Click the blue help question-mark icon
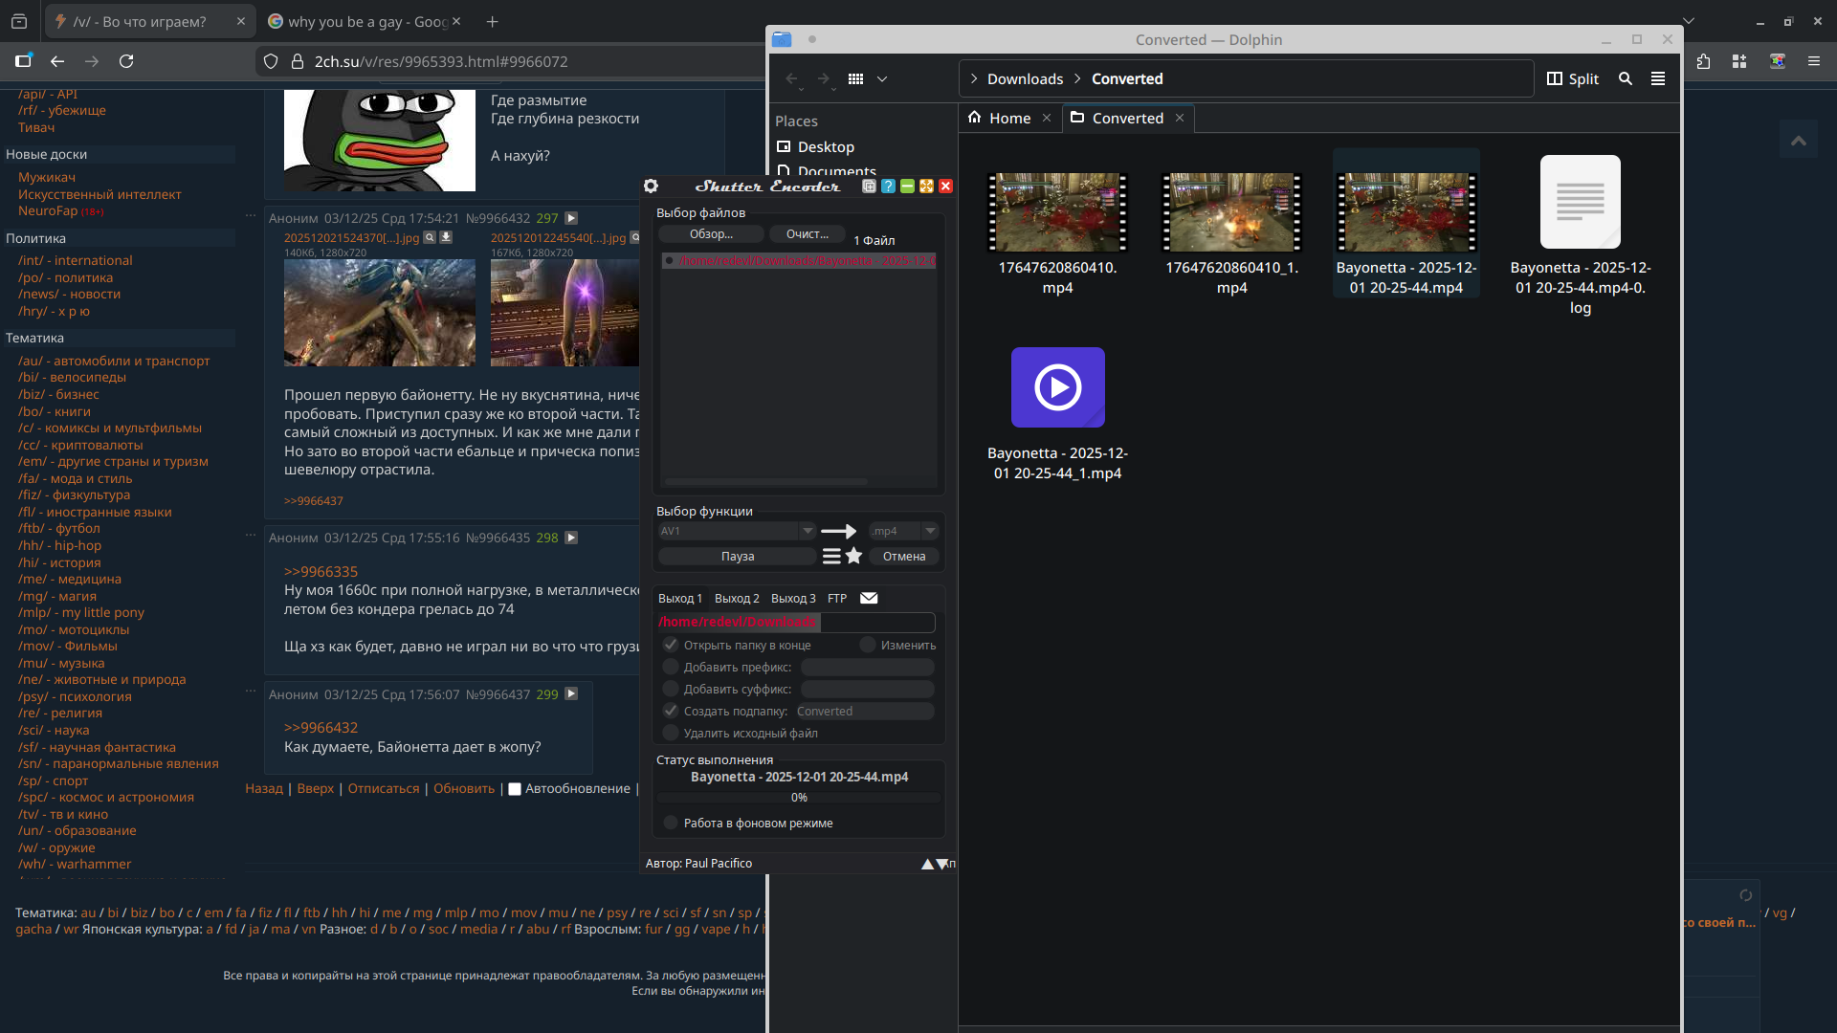Image resolution: width=1837 pixels, height=1033 pixels. [888, 187]
